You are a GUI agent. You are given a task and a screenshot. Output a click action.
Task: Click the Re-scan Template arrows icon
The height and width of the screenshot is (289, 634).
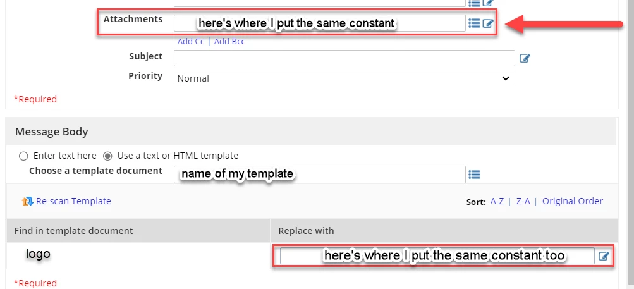[27, 201]
